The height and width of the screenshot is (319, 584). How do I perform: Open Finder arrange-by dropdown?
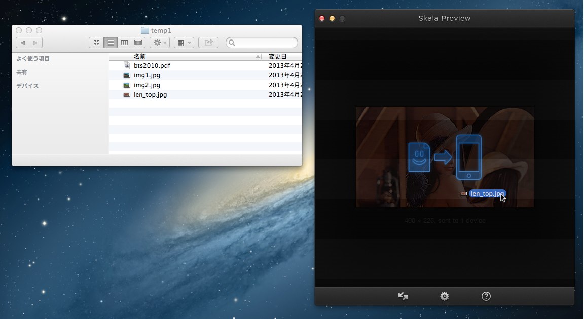184,43
